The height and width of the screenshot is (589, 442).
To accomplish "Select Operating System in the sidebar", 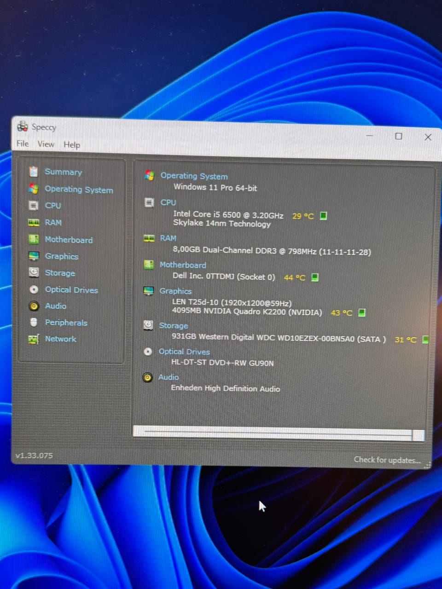I will (x=79, y=189).
